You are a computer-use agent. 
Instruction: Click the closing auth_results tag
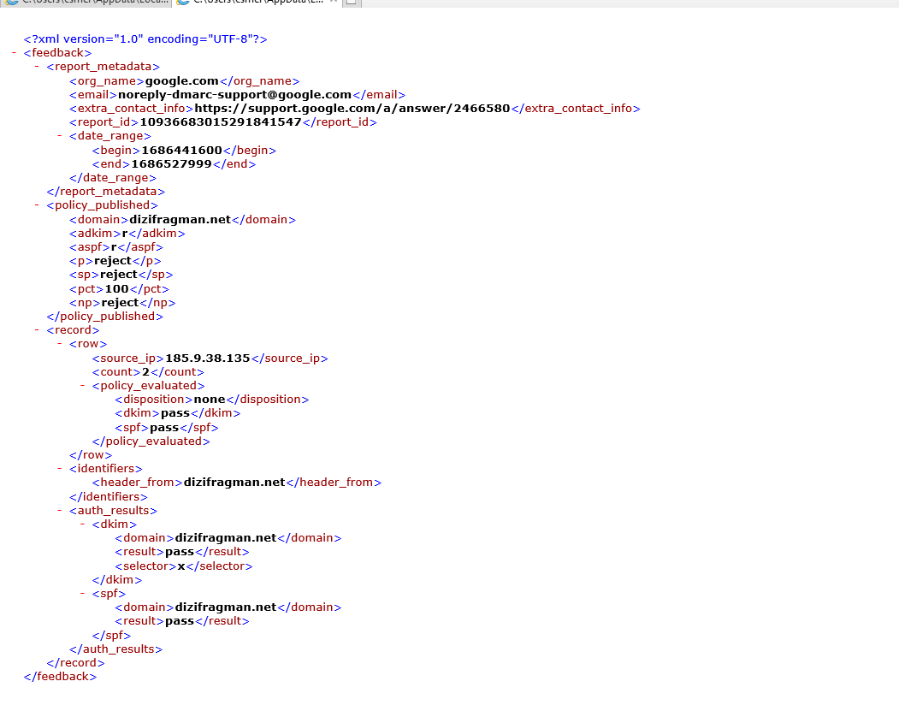pyautogui.click(x=115, y=650)
